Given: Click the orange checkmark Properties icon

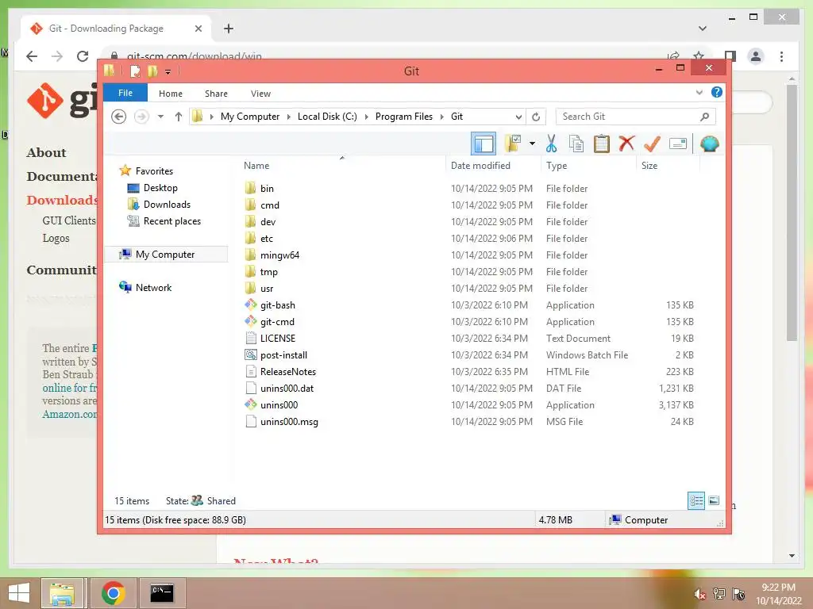Looking at the screenshot, I should tap(652, 144).
